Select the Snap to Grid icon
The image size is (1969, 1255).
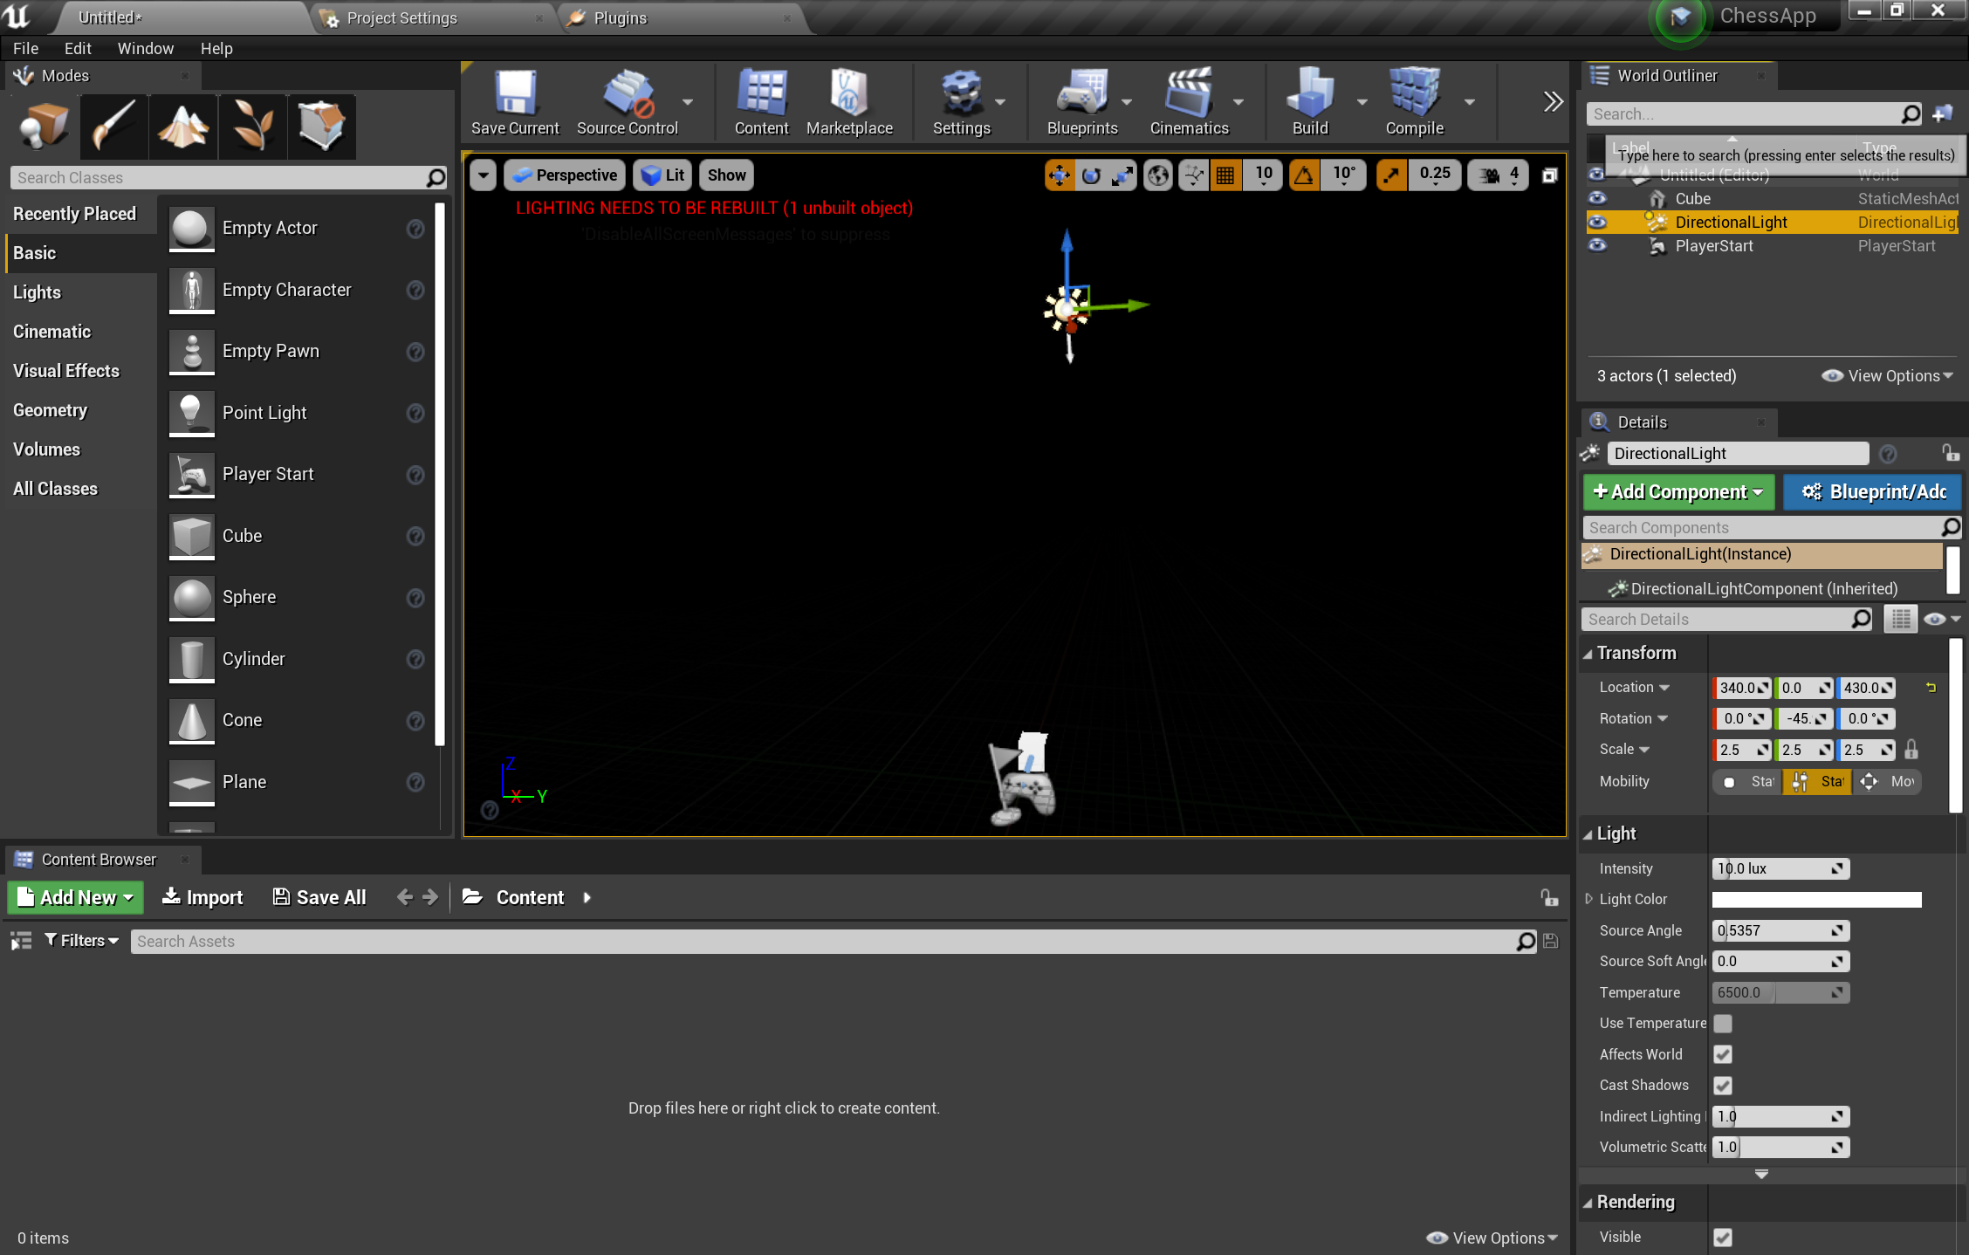coord(1225,174)
